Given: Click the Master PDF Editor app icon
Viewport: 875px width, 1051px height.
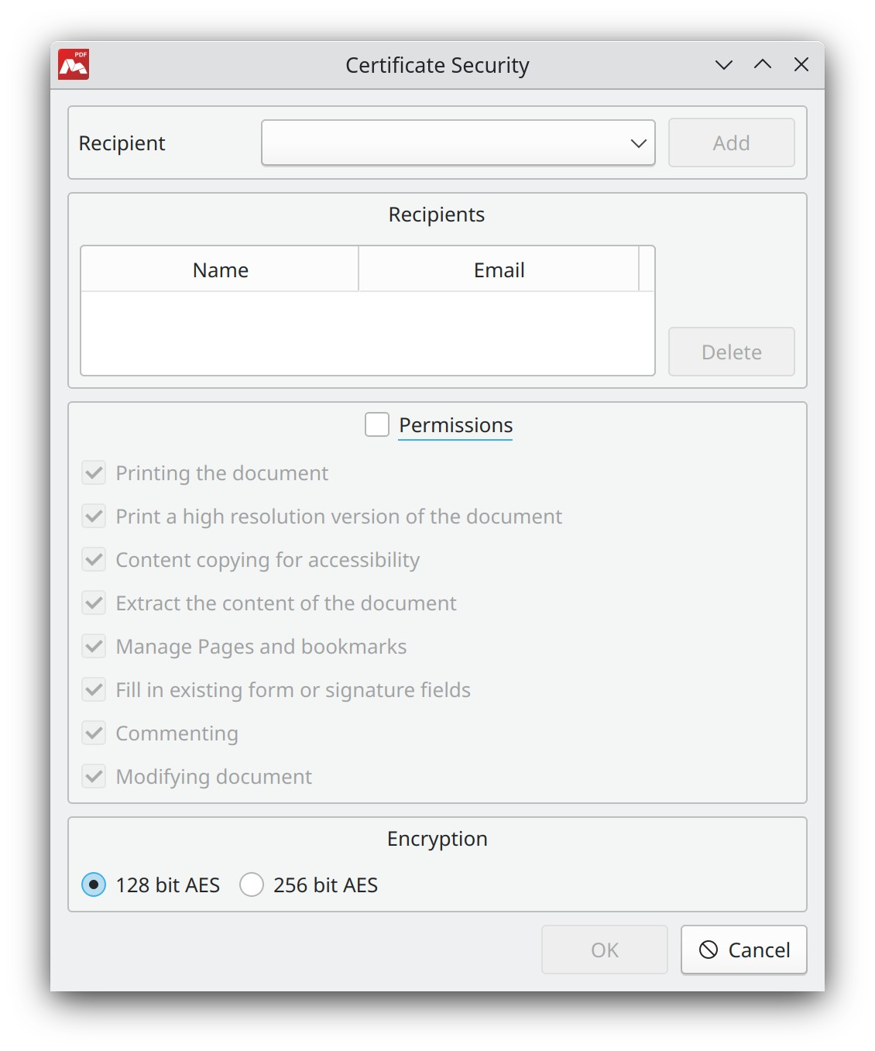Looking at the screenshot, I should point(74,64).
